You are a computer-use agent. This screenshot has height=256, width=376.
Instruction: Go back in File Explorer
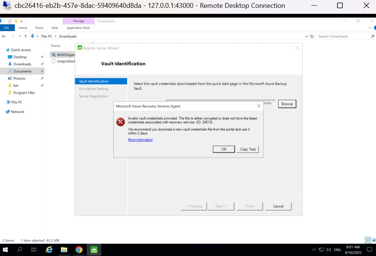4,36
